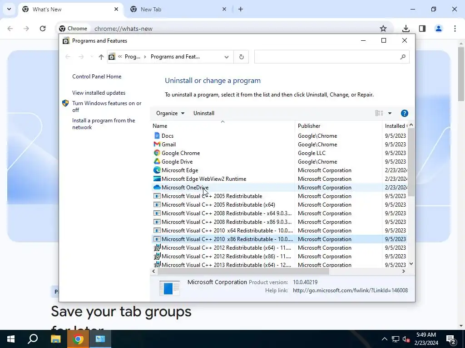This screenshot has width=465, height=348.
Task: Click the Uninstall toolbar button
Action: point(204,113)
